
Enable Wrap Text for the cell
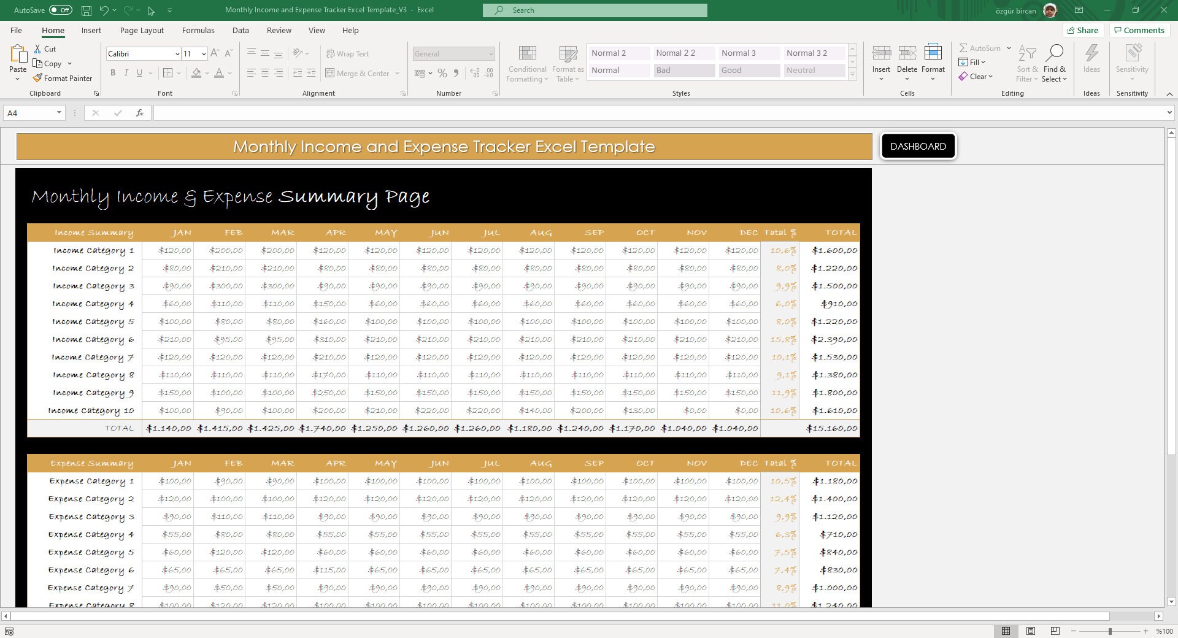coord(348,53)
